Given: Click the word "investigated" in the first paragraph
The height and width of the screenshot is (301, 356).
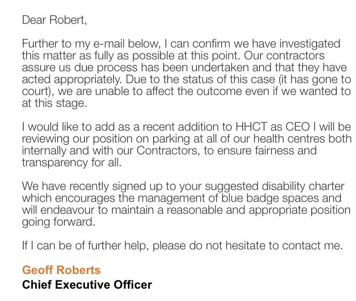Looking at the screenshot, I should pyautogui.click(x=310, y=44).
